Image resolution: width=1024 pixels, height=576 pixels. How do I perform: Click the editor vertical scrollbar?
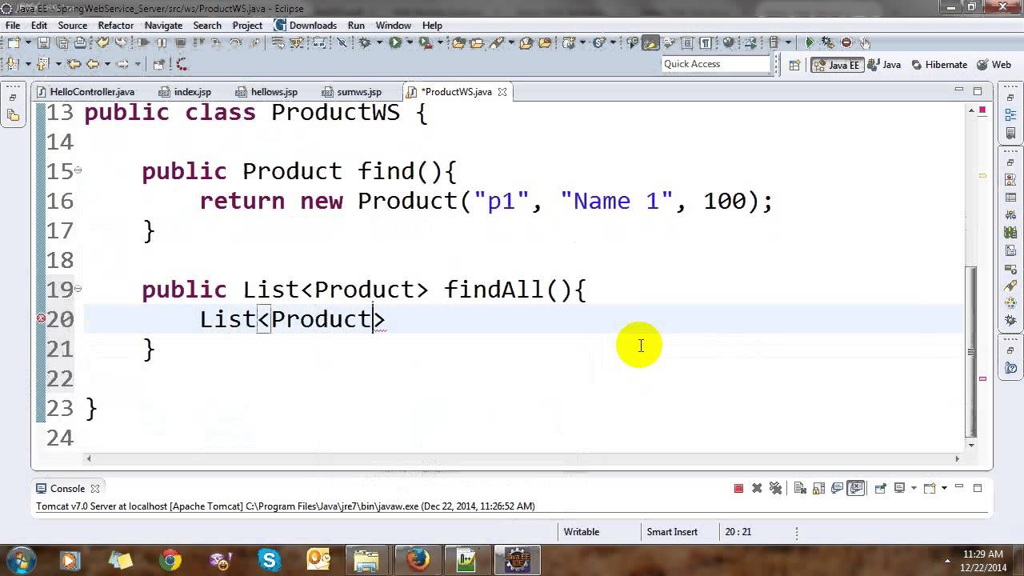point(971,352)
